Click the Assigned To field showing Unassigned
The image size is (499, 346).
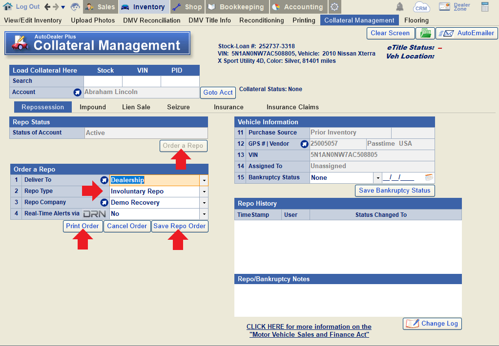(x=373, y=166)
